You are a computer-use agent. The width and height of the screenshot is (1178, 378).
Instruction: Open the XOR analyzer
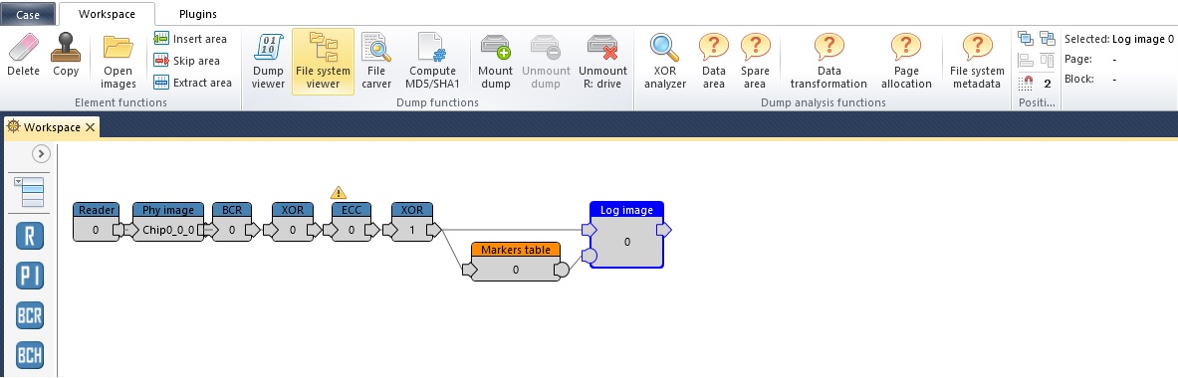point(665,62)
